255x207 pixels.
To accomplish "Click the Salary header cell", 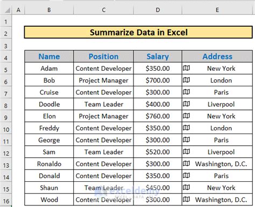I will [x=158, y=56].
